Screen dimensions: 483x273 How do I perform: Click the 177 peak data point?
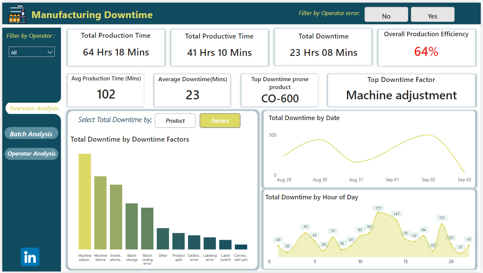tap(378, 213)
